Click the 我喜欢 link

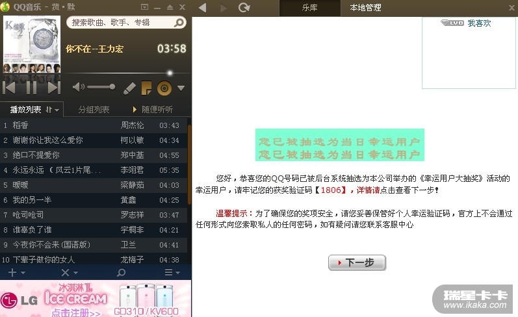[x=479, y=23]
